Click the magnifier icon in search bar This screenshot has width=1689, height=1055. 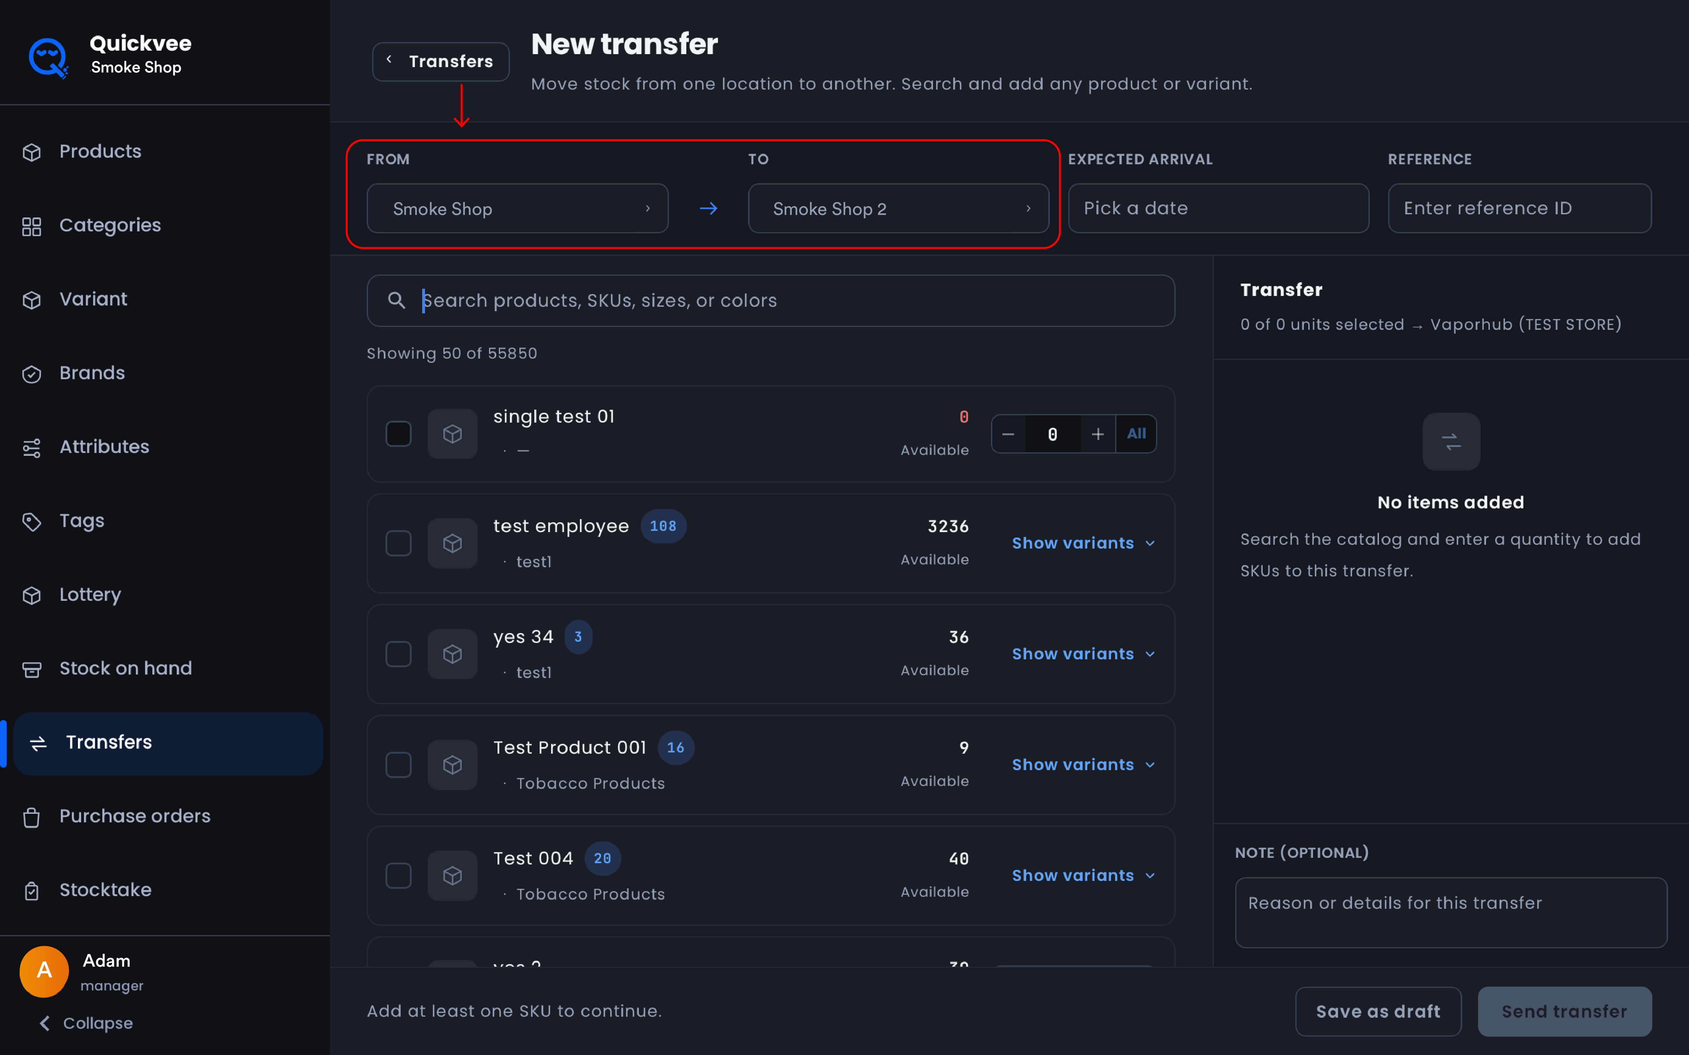click(x=397, y=300)
